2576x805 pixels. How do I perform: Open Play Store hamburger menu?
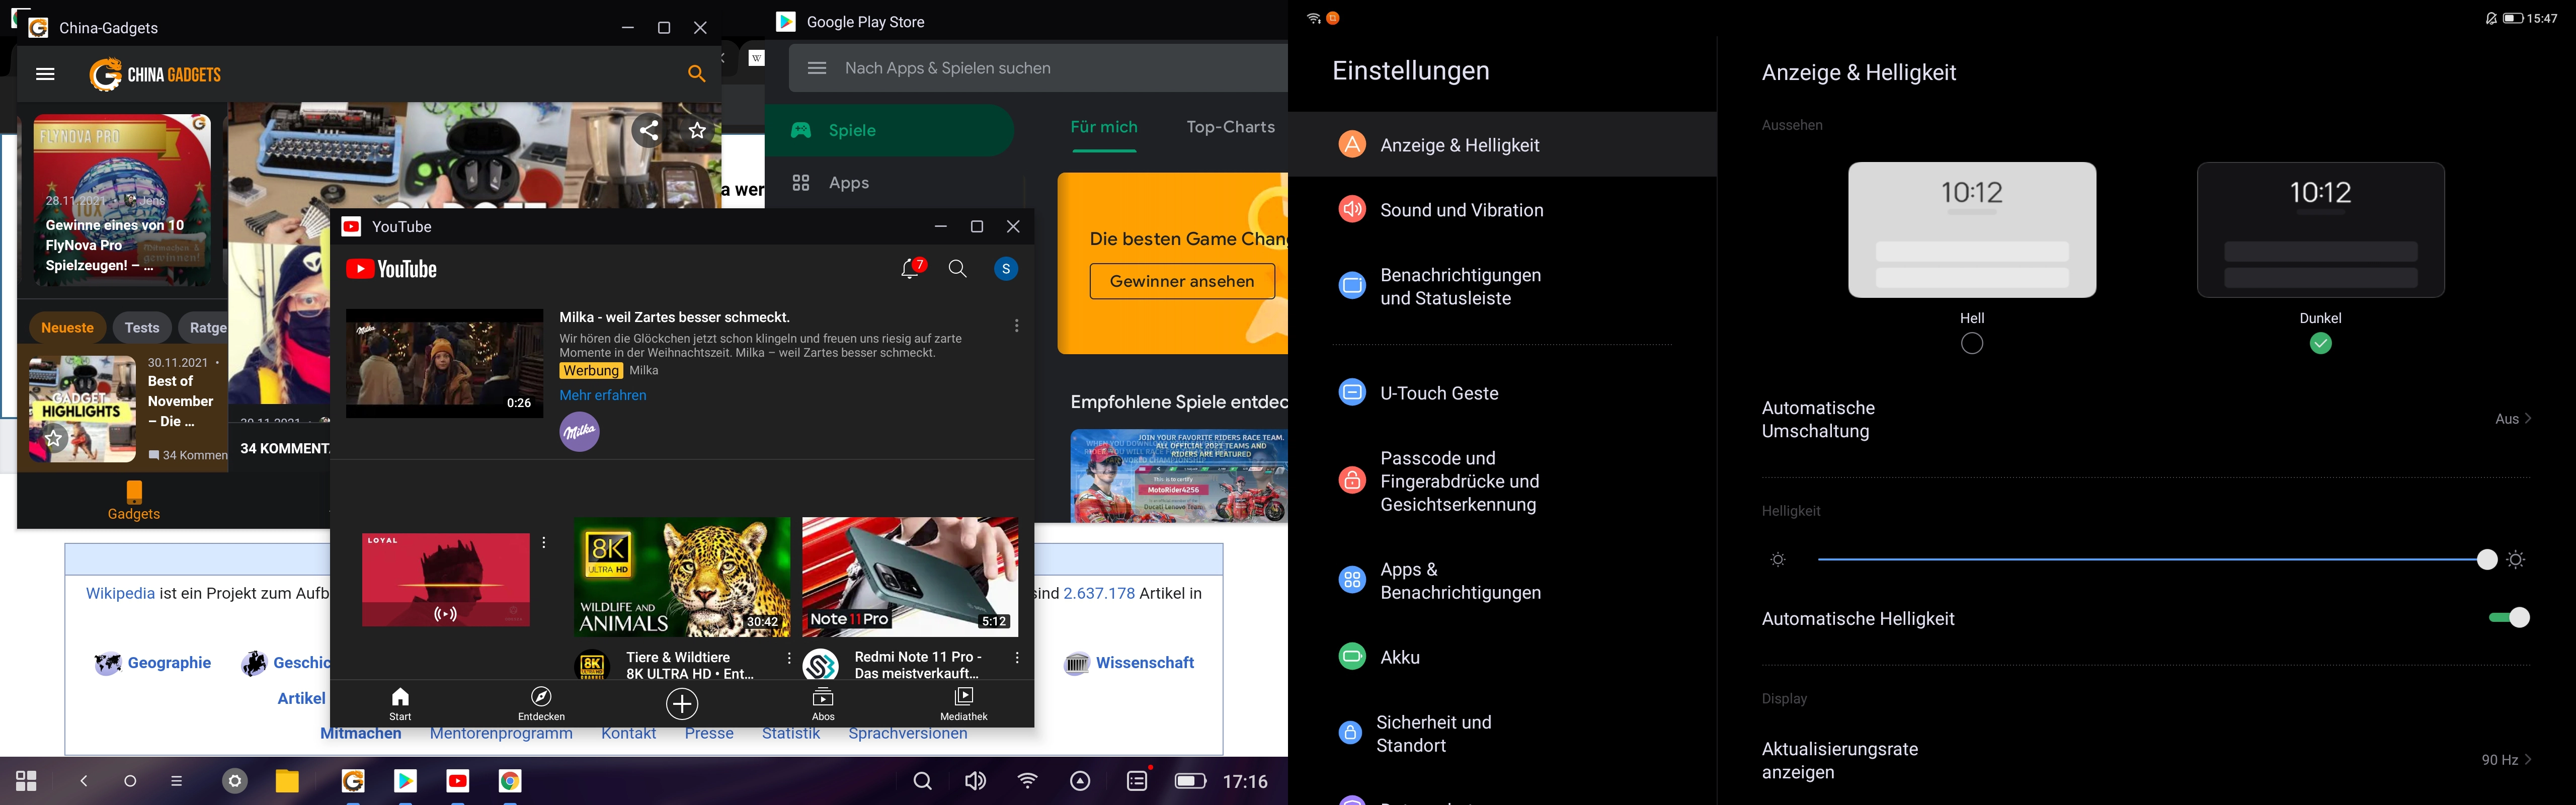817,68
